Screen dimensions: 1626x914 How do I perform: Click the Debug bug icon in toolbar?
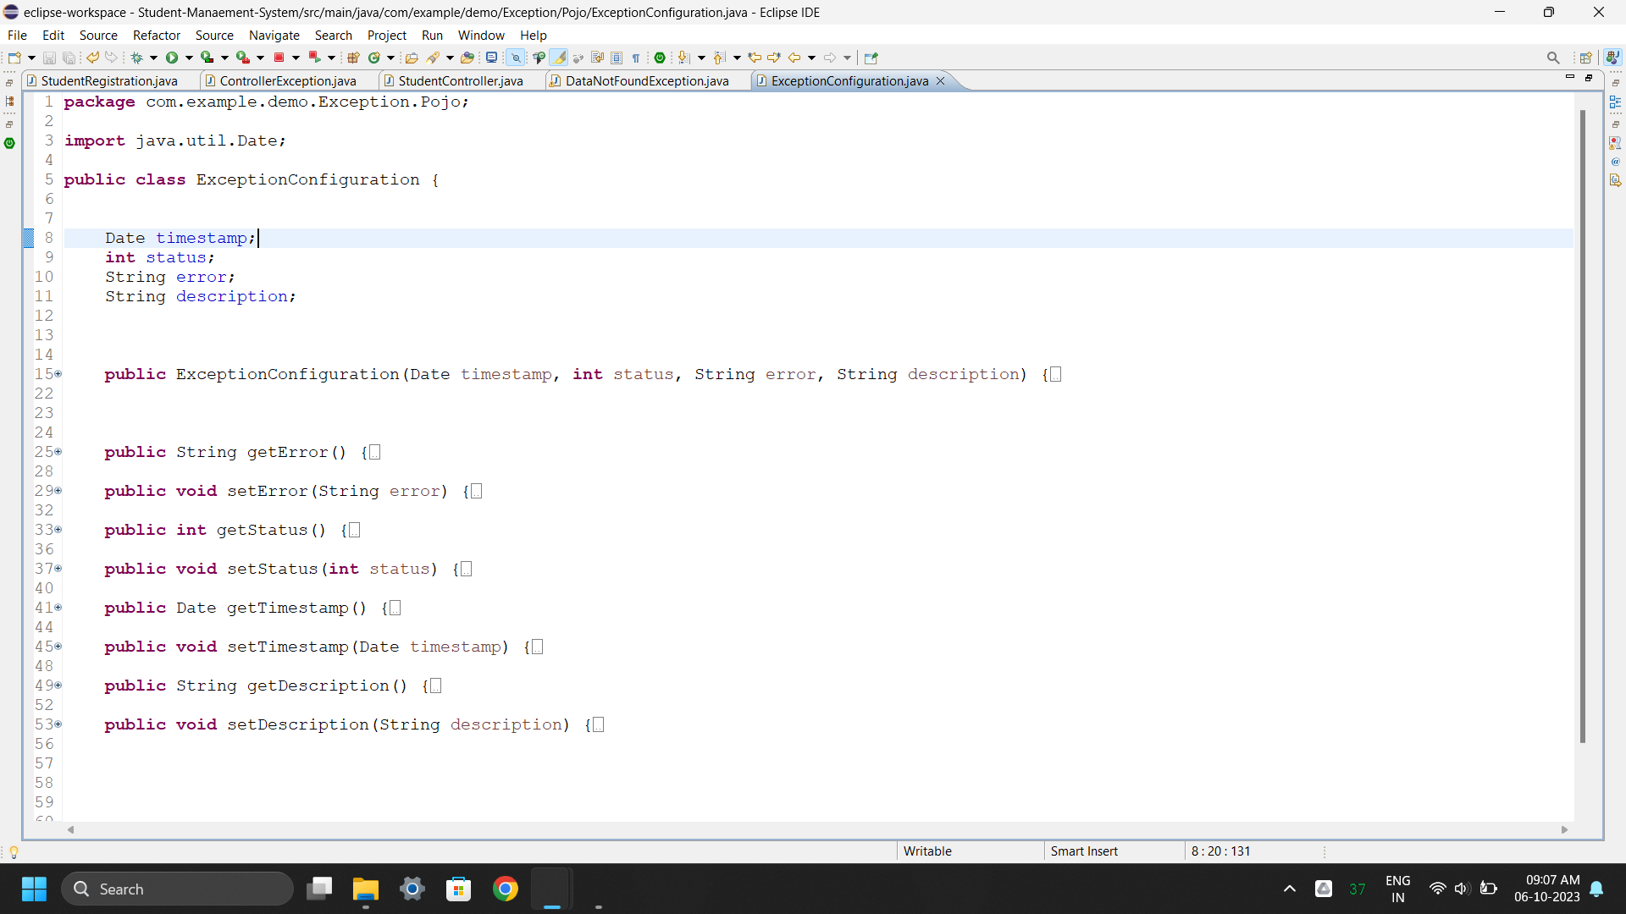click(136, 58)
